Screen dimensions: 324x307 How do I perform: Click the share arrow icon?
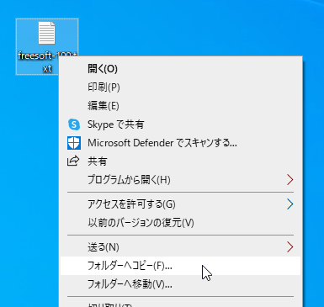coord(73,161)
